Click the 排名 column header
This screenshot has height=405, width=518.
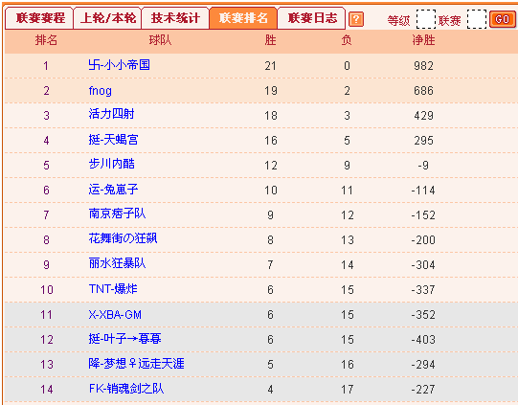click(46, 40)
